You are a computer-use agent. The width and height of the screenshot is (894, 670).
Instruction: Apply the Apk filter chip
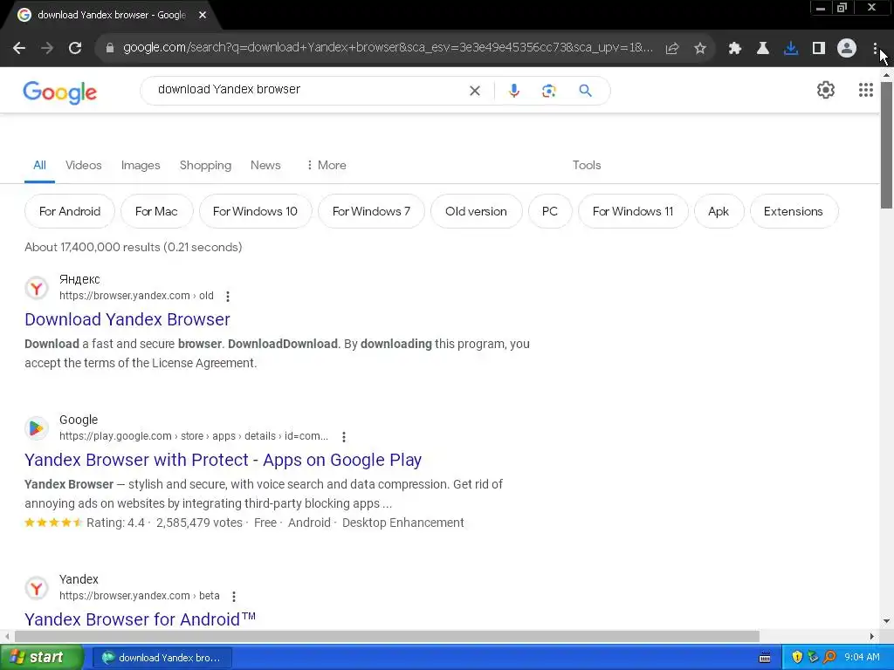click(719, 211)
